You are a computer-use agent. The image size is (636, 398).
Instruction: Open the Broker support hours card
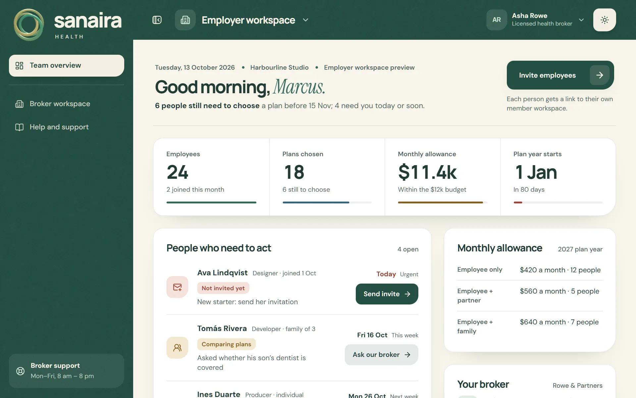pos(67,371)
